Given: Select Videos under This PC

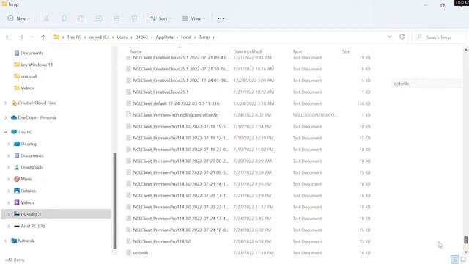Looking at the screenshot, I should [x=27, y=202].
